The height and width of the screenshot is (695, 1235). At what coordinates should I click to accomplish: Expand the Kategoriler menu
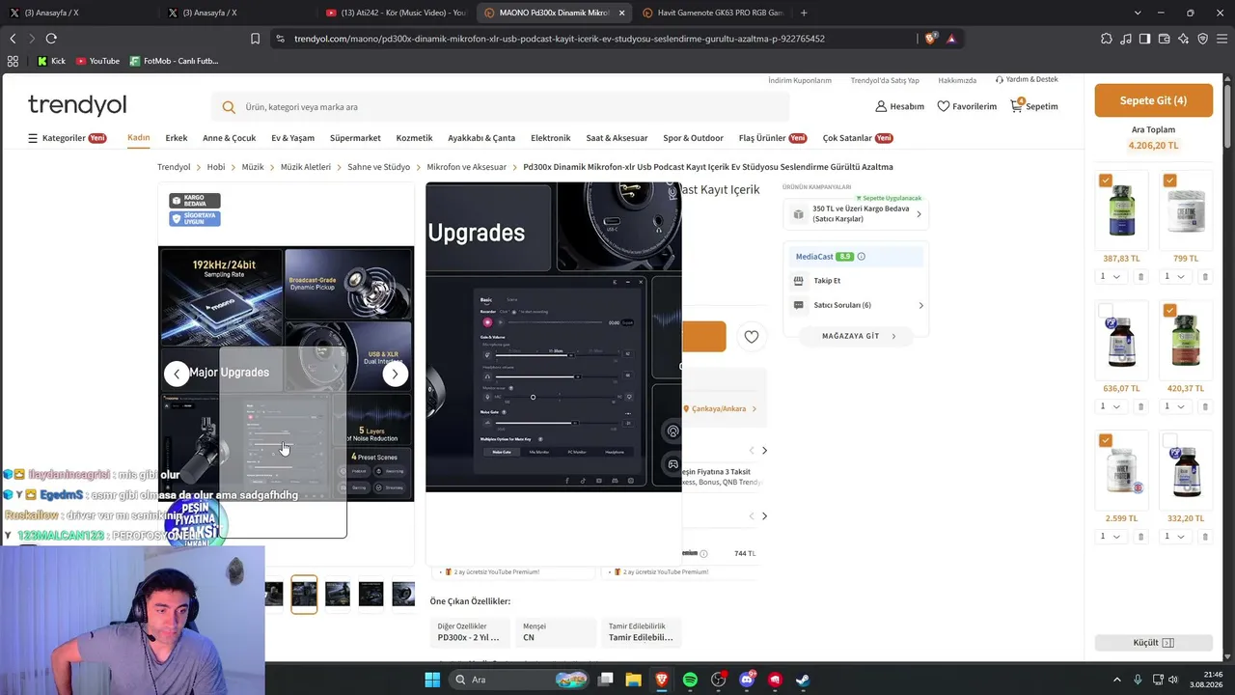(67, 138)
